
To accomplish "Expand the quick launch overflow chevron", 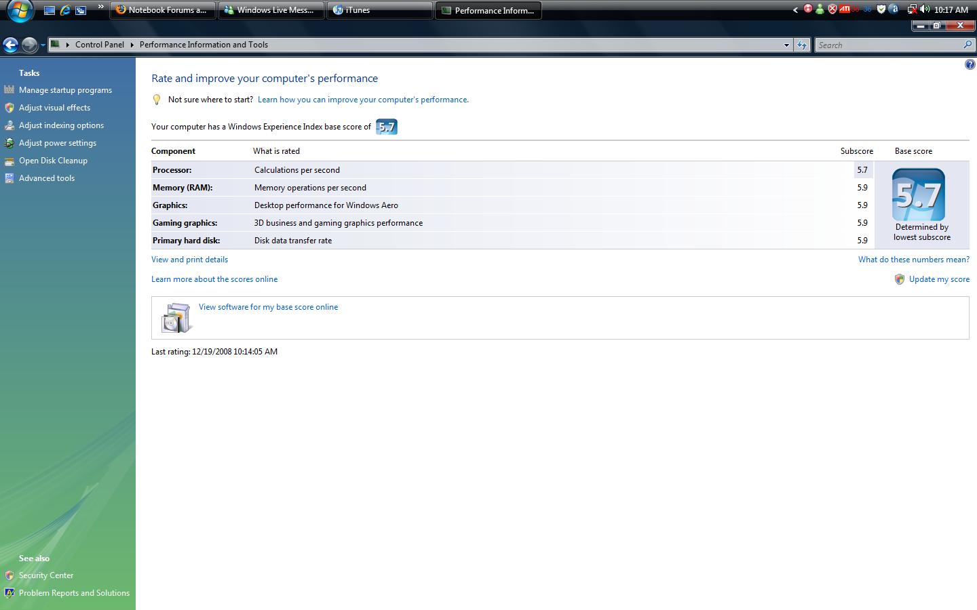I will 101,8.
